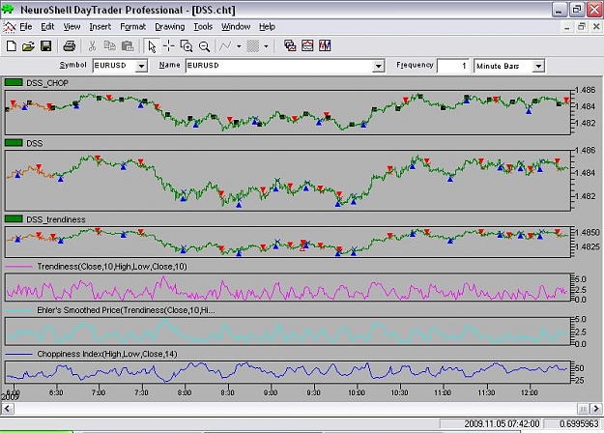This screenshot has height=433, width=604.
Task: Open fill pattern dropdown arrow
Action: pyautogui.click(x=266, y=46)
